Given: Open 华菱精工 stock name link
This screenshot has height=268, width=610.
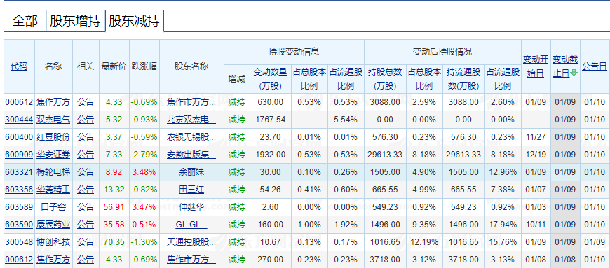Looking at the screenshot, I should click(54, 190).
